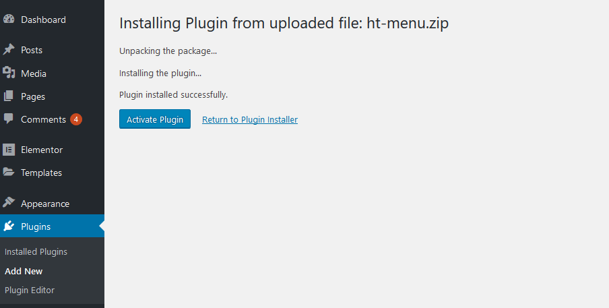The height and width of the screenshot is (308, 609).
Task: Click the Pages stacked-sheets icon
Action: point(9,96)
